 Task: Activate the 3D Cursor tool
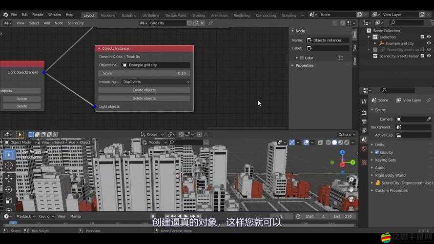[9, 166]
